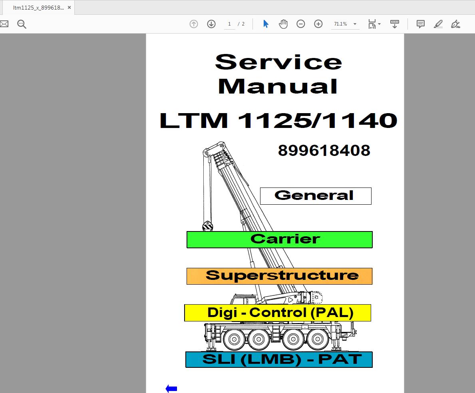Open the yellow Digi-Control (PAL) section
The height and width of the screenshot is (393, 475).
pos(278,313)
